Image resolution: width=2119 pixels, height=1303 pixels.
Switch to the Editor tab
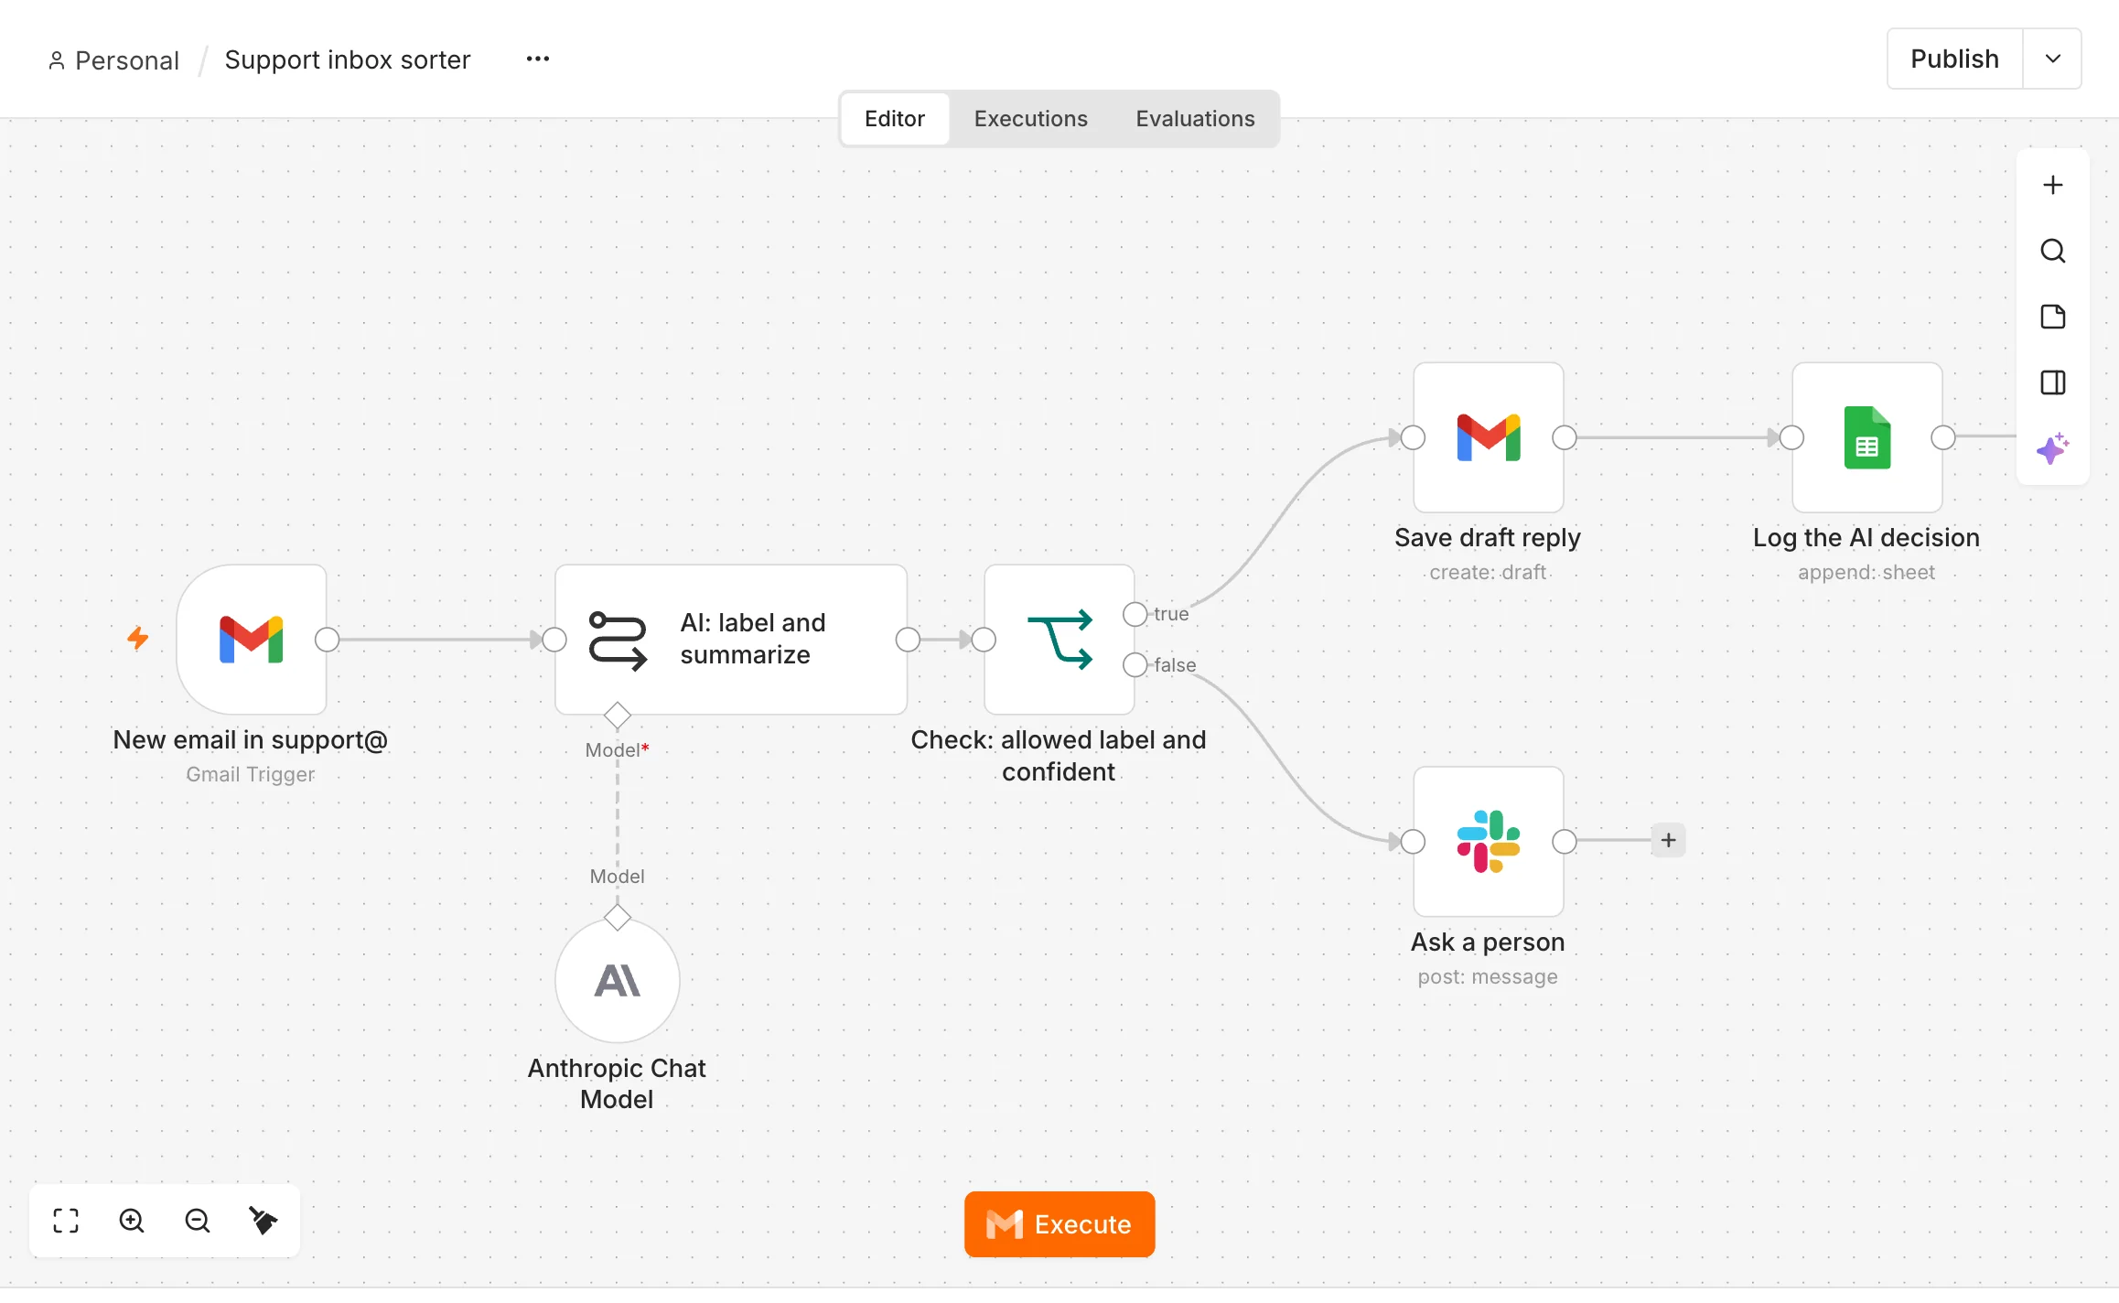895,119
